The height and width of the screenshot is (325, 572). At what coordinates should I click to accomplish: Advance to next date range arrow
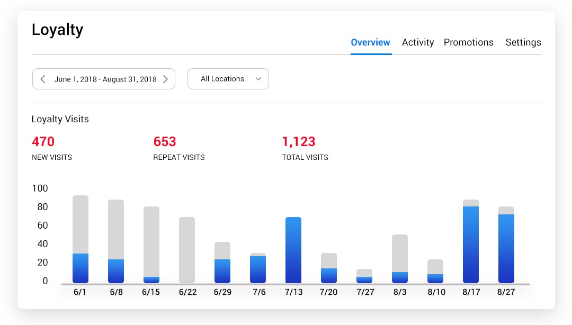(x=165, y=79)
